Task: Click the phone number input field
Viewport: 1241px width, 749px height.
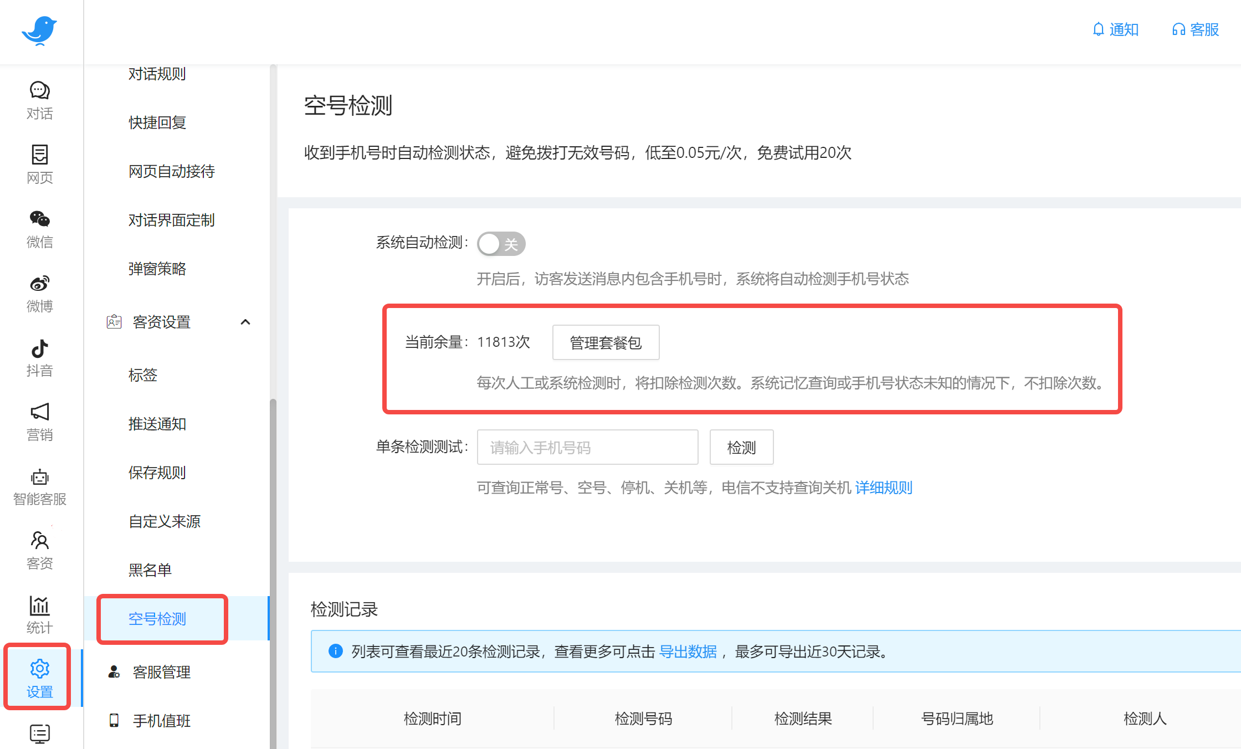Action: 587,447
